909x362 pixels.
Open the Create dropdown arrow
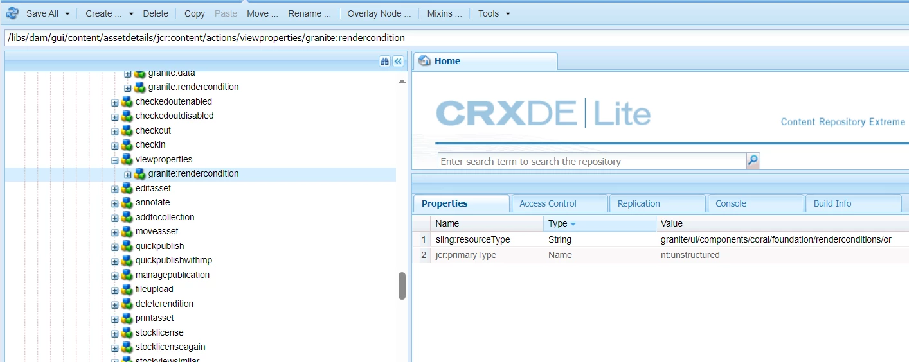[x=131, y=13]
